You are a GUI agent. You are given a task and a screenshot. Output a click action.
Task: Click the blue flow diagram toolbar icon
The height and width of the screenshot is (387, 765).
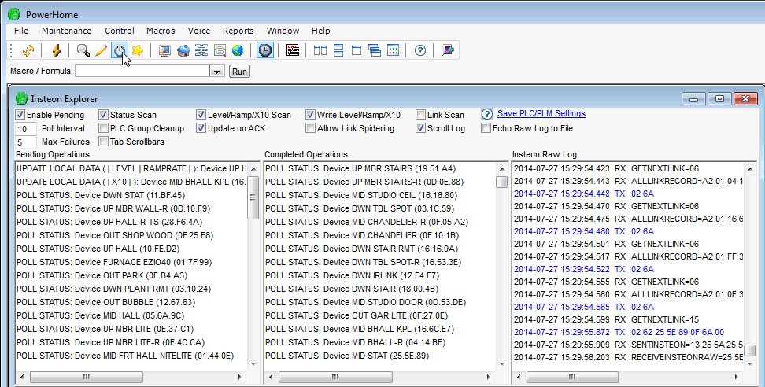(x=201, y=50)
